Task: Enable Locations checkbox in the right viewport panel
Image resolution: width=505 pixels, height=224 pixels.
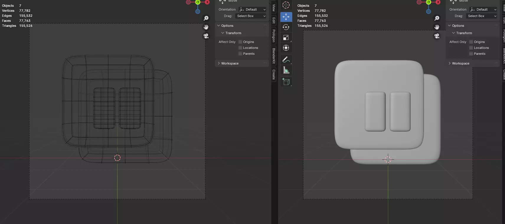Action: click(x=471, y=48)
